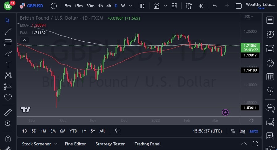Select the text annotation tool
Screen dimensions: 277x150
[x=8, y=64]
